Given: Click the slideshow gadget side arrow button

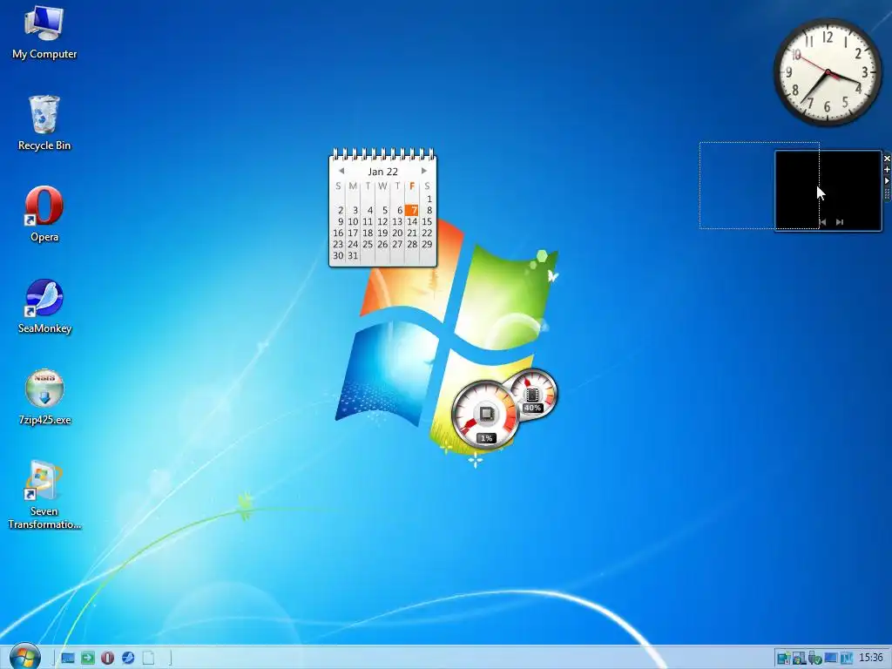Looking at the screenshot, I should 887,180.
